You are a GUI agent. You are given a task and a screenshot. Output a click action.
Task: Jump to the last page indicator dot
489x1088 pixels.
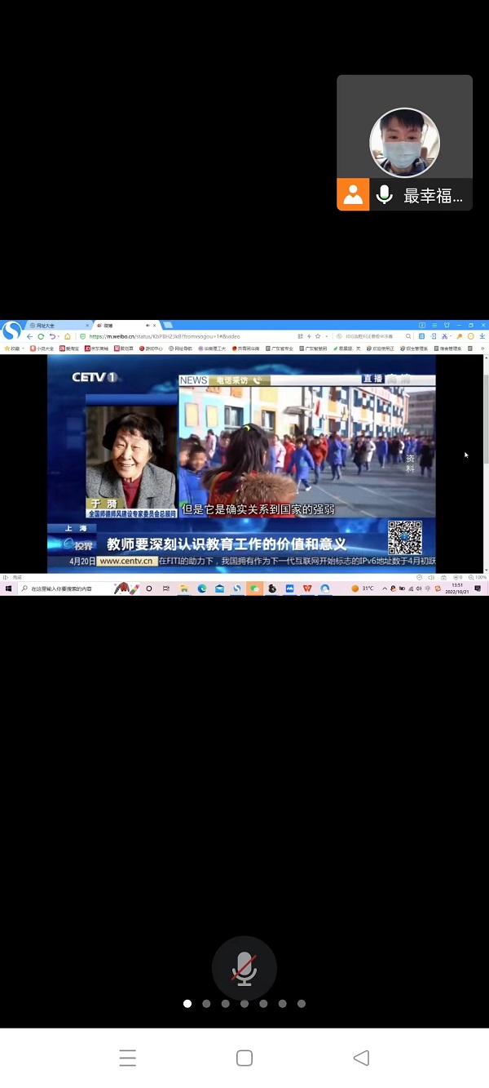point(302,1004)
